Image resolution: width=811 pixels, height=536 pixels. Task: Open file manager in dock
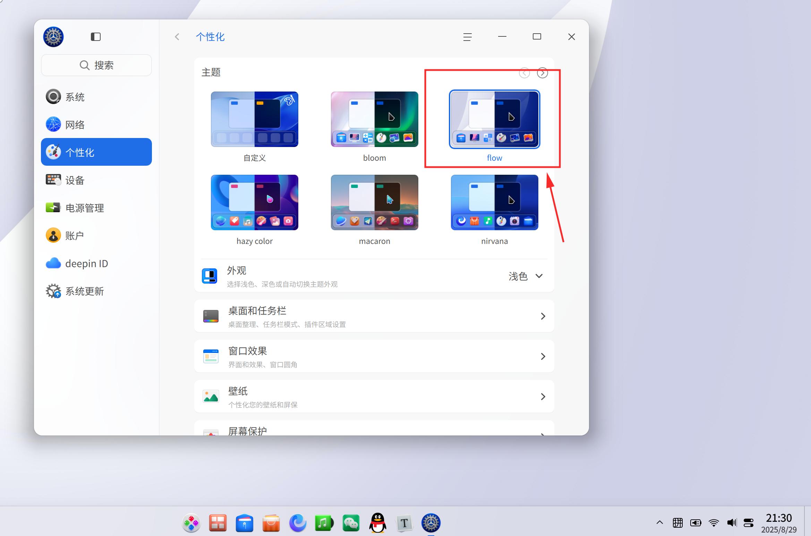point(245,523)
